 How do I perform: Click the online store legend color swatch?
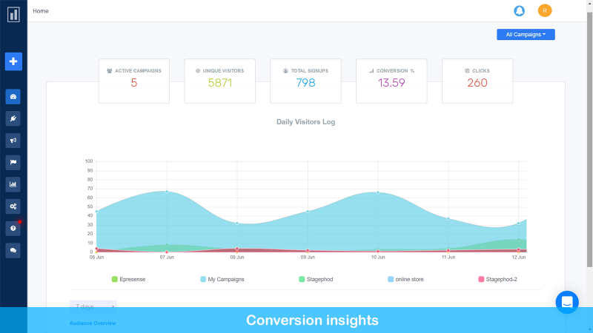pyautogui.click(x=391, y=280)
